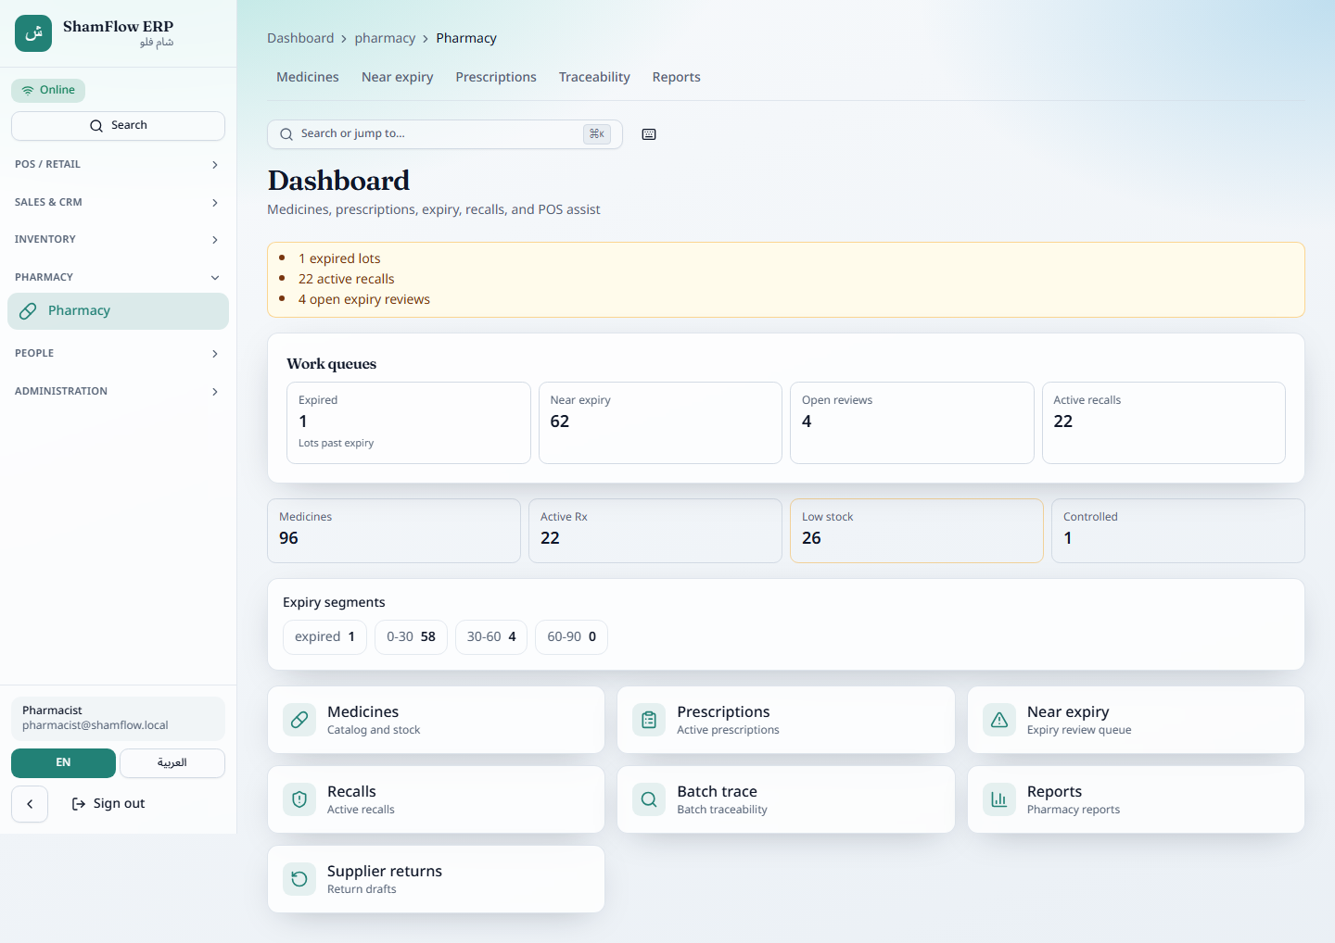This screenshot has width=1335, height=943.
Task: Select the 60-90 expiry segment chip
Action: [x=571, y=637]
